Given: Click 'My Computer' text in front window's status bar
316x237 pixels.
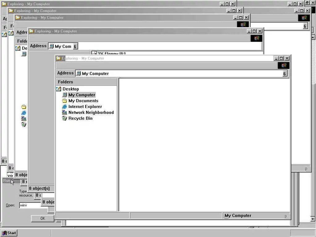Looking at the screenshot, I should pyautogui.click(x=238, y=215).
